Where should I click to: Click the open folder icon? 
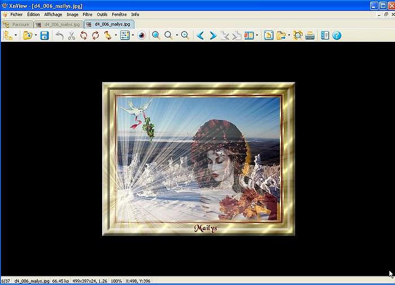(x=27, y=36)
